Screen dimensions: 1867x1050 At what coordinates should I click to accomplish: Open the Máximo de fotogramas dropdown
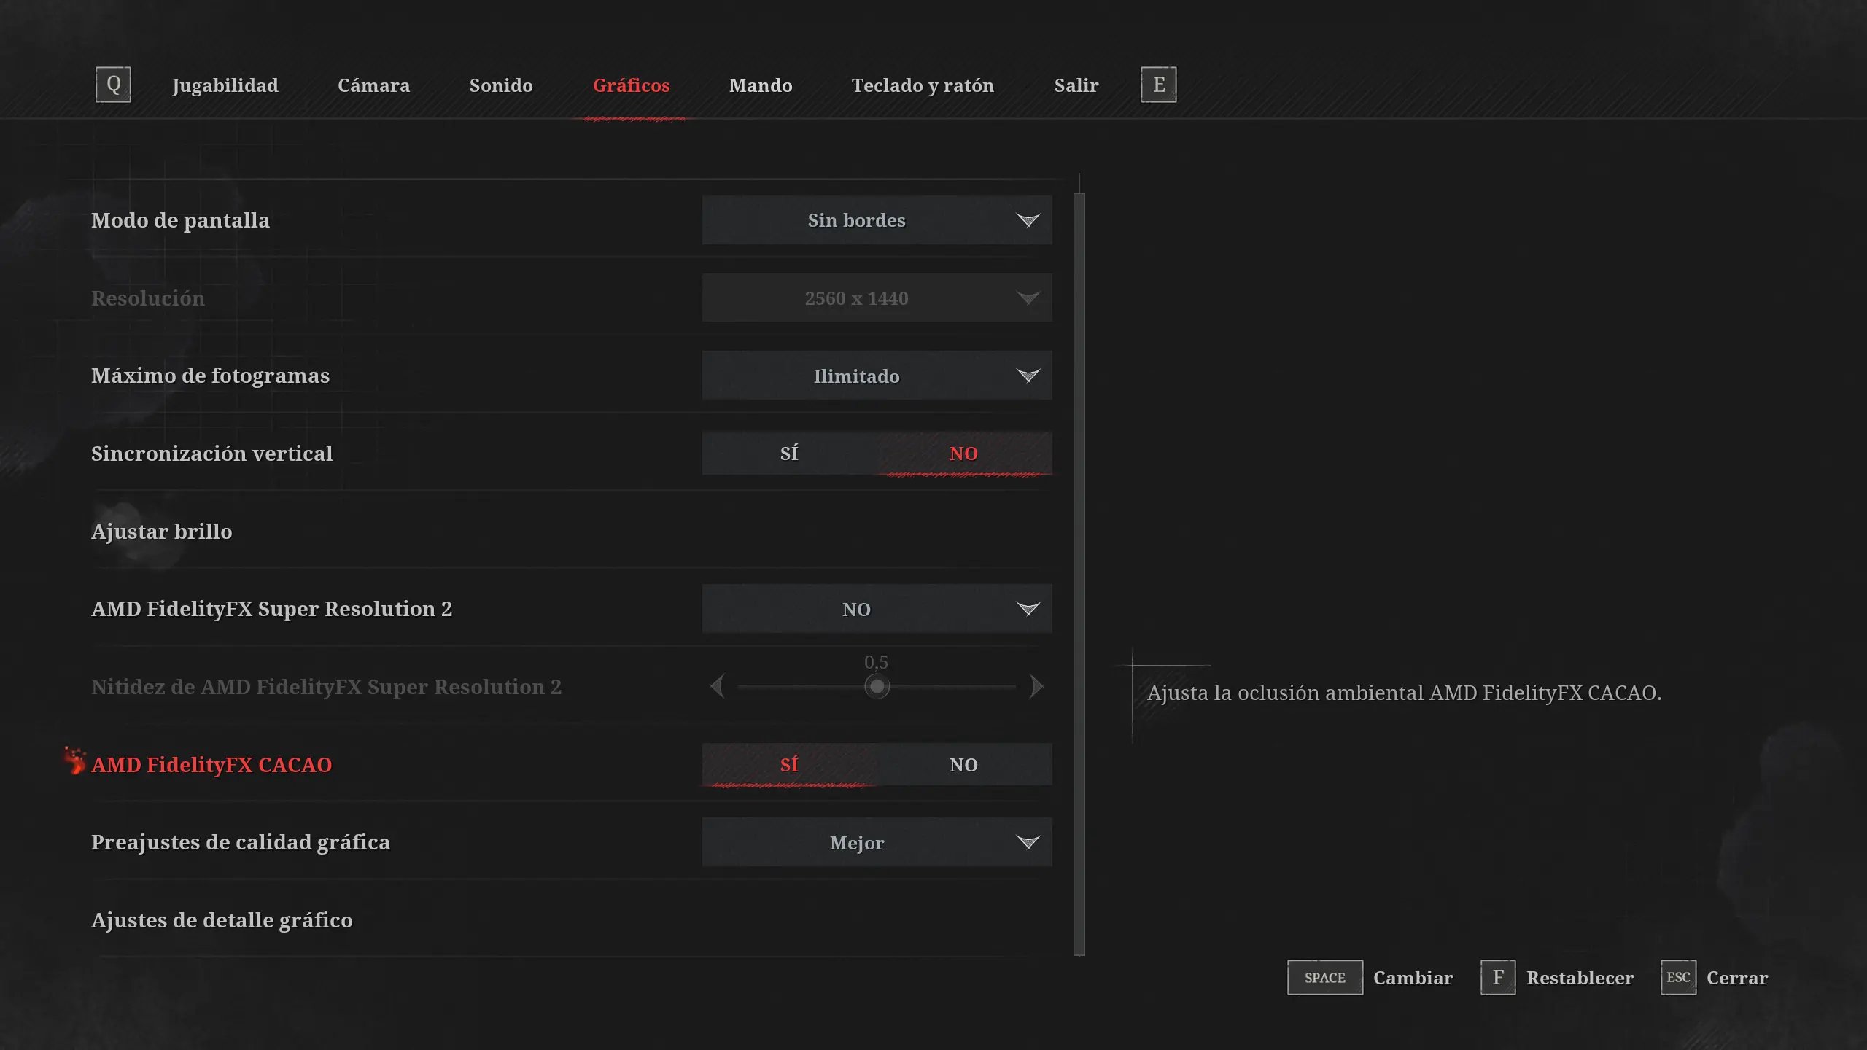877,376
